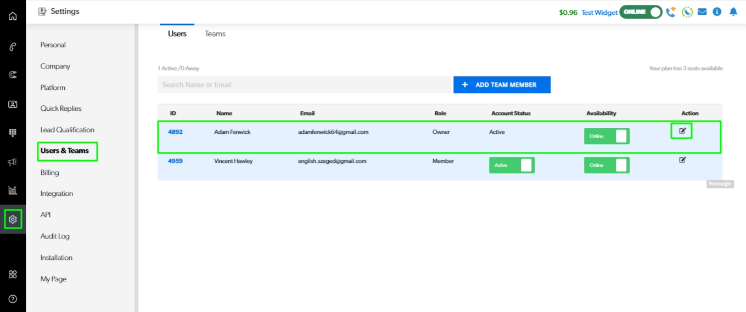Click the Search Name or Email field
This screenshot has height=312, width=746.
click(304, 85)
